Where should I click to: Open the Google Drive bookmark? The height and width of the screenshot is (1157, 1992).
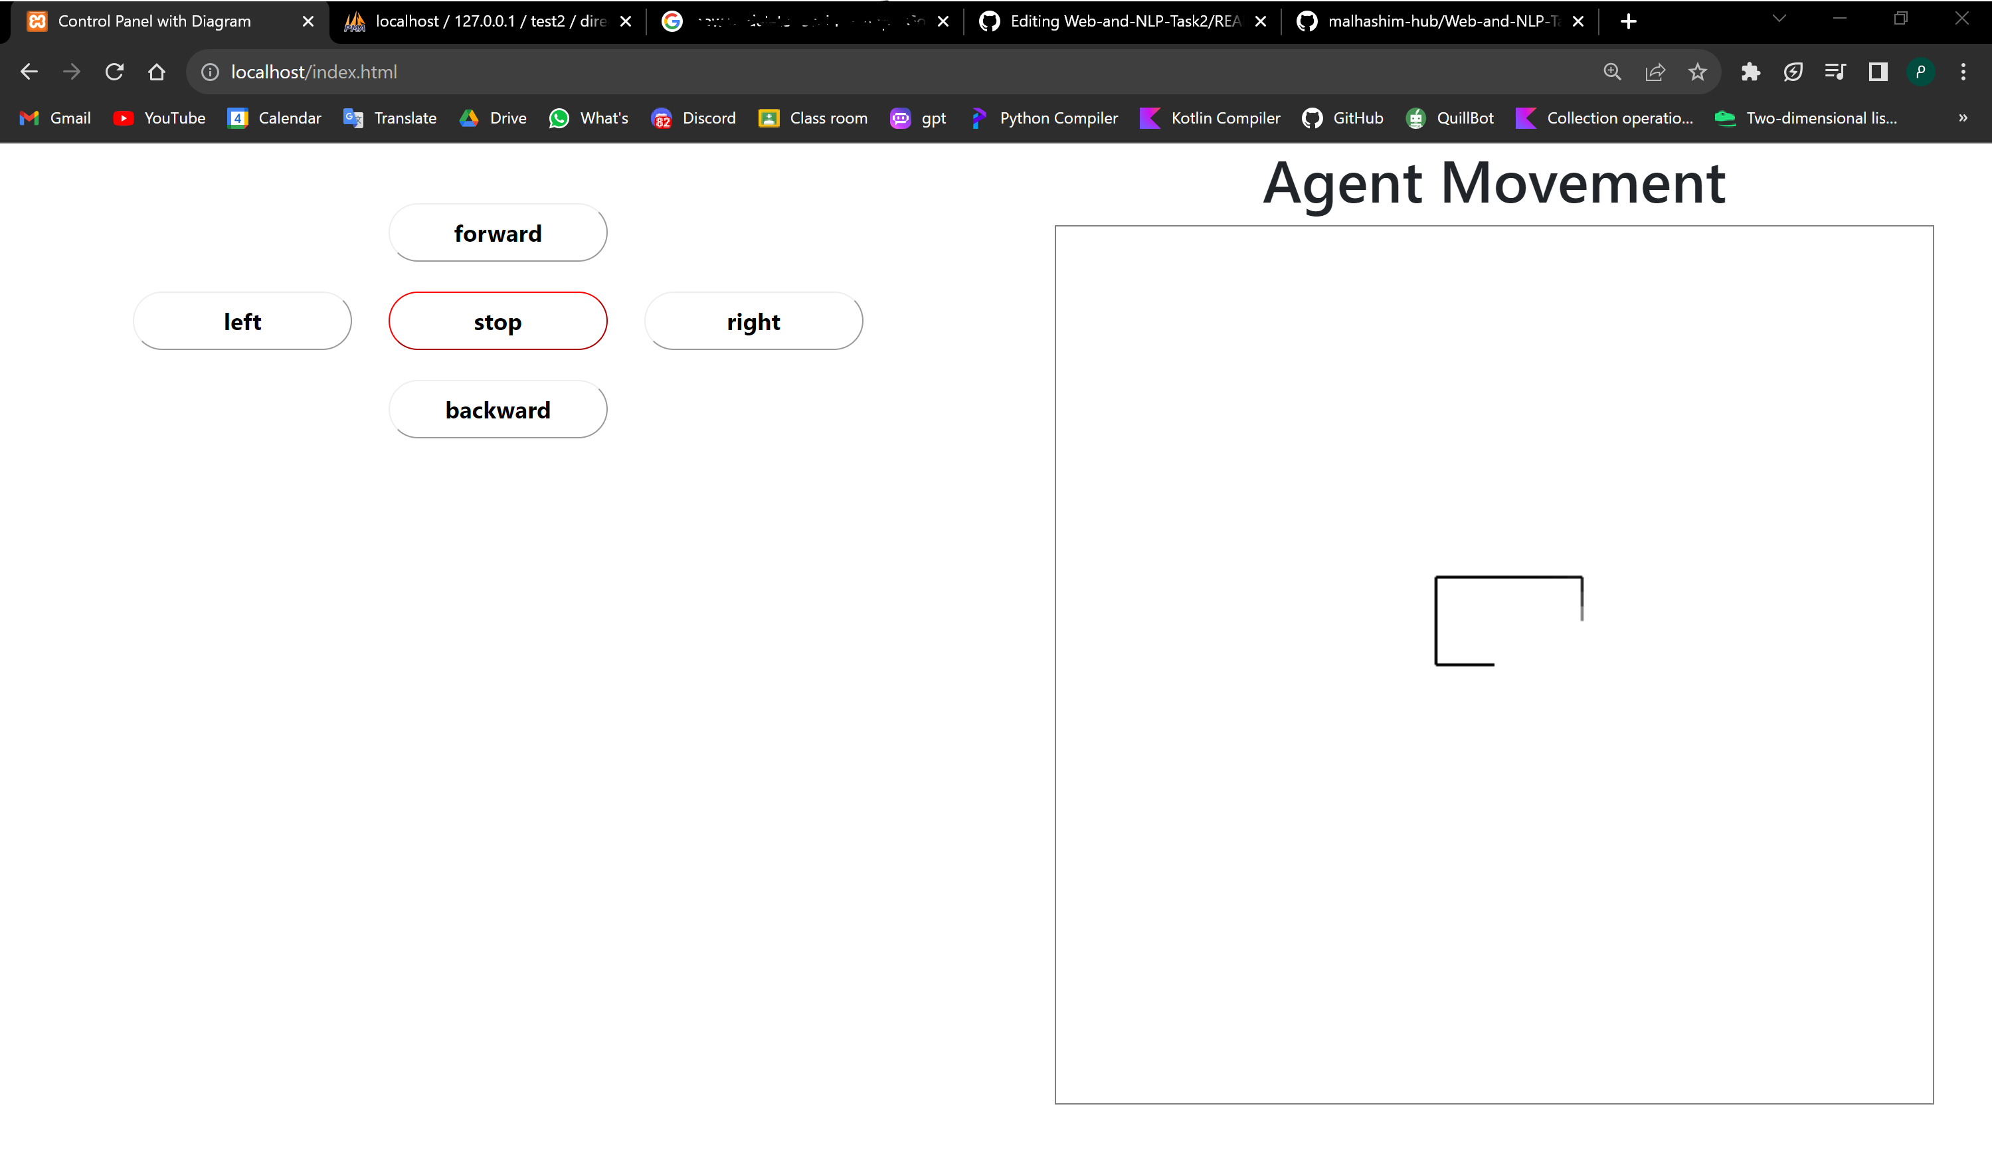492,118
